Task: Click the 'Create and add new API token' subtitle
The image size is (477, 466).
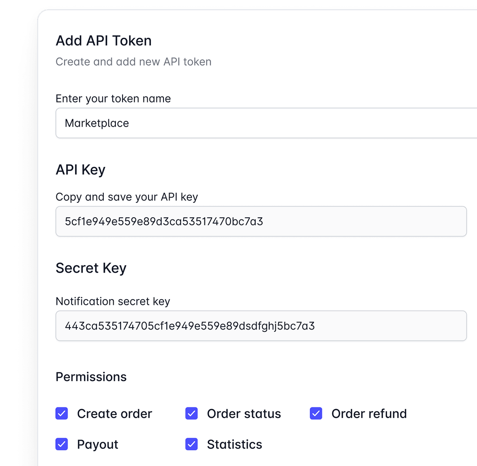Action: [x=133, y=62]
